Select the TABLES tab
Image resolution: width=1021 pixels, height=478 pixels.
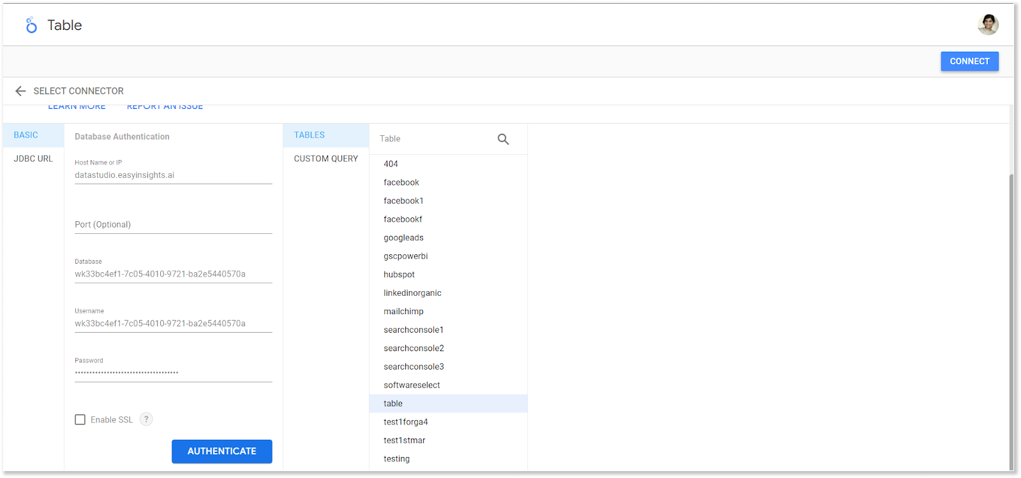coord(326,135)
